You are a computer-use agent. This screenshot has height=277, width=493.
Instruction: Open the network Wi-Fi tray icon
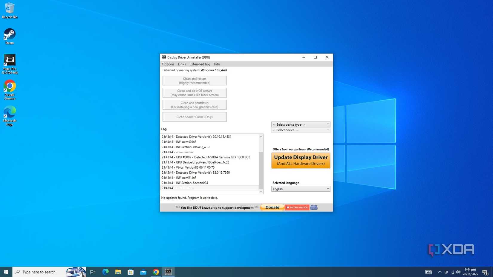pos(452,272)
